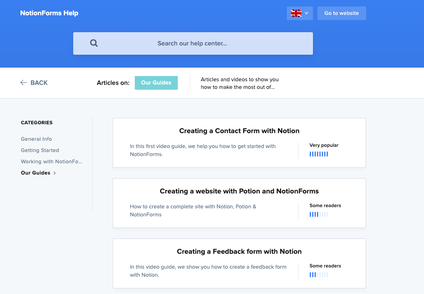Click the back arrow icon
The width and height of the screenshot is (424, 294).
click(23, 82)
